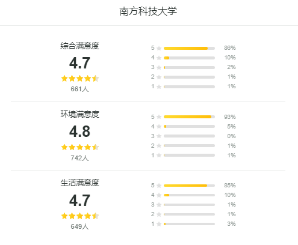
Task: Click the 86% progress bar for 综合满意度
Action: [189, 48]
